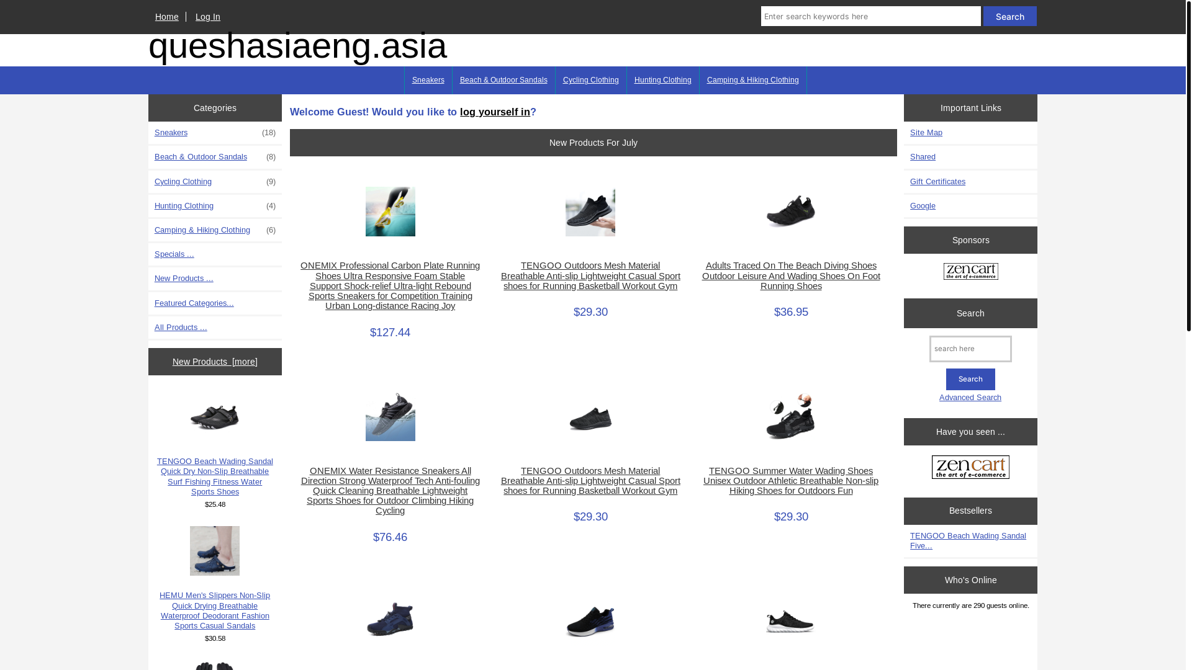
Task: Click the top header Search button
Action: pos(1009,16)
